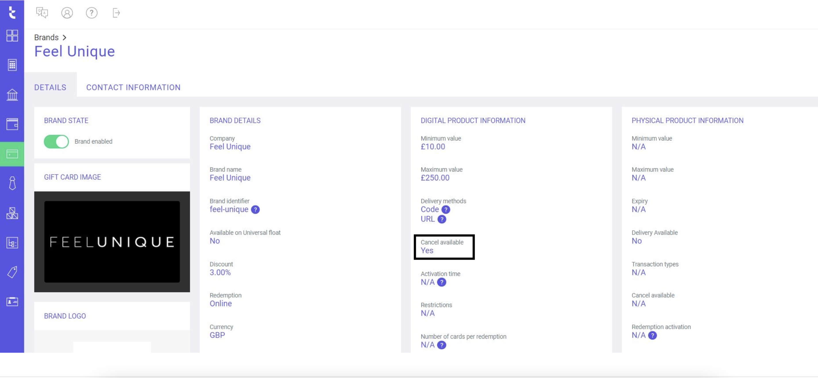Click the help question mark in top bar
This screenshot has width=818, height=378.
click(92, 13)
